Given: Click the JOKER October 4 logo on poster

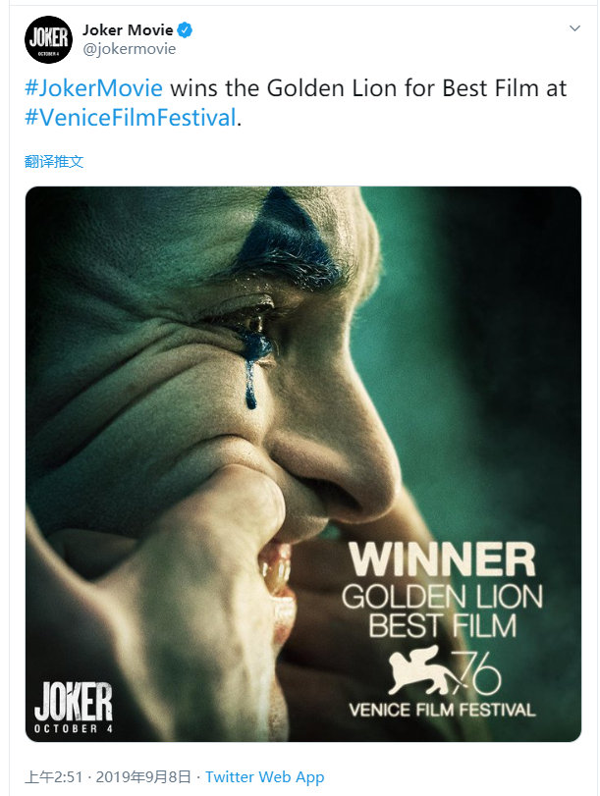Looking at the screenshot, I should 73,708.
